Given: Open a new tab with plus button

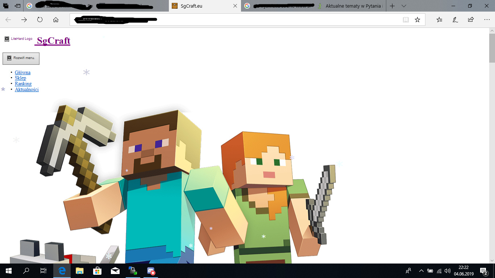Looking at the screenshot, I should click(392, 6).
